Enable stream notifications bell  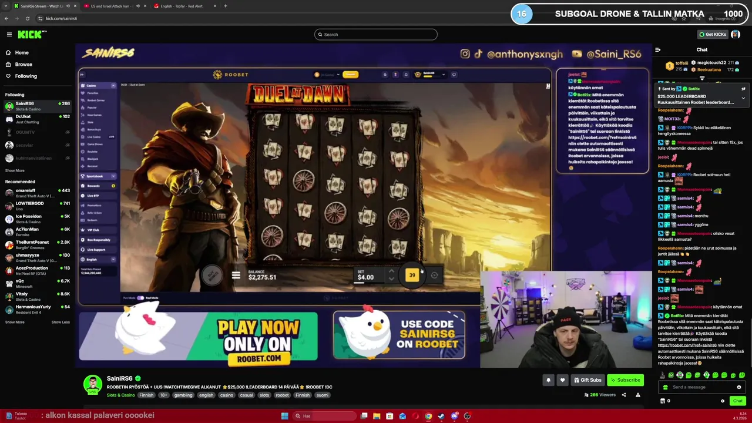548,380
